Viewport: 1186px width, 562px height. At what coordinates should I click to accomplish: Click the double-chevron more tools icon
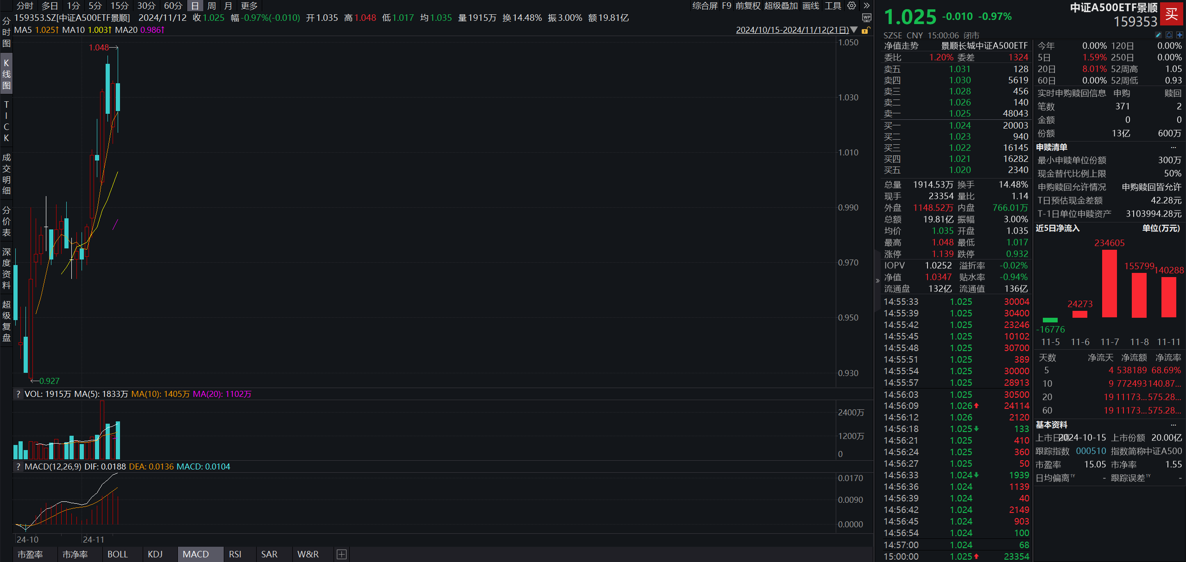tap(866, 6)
